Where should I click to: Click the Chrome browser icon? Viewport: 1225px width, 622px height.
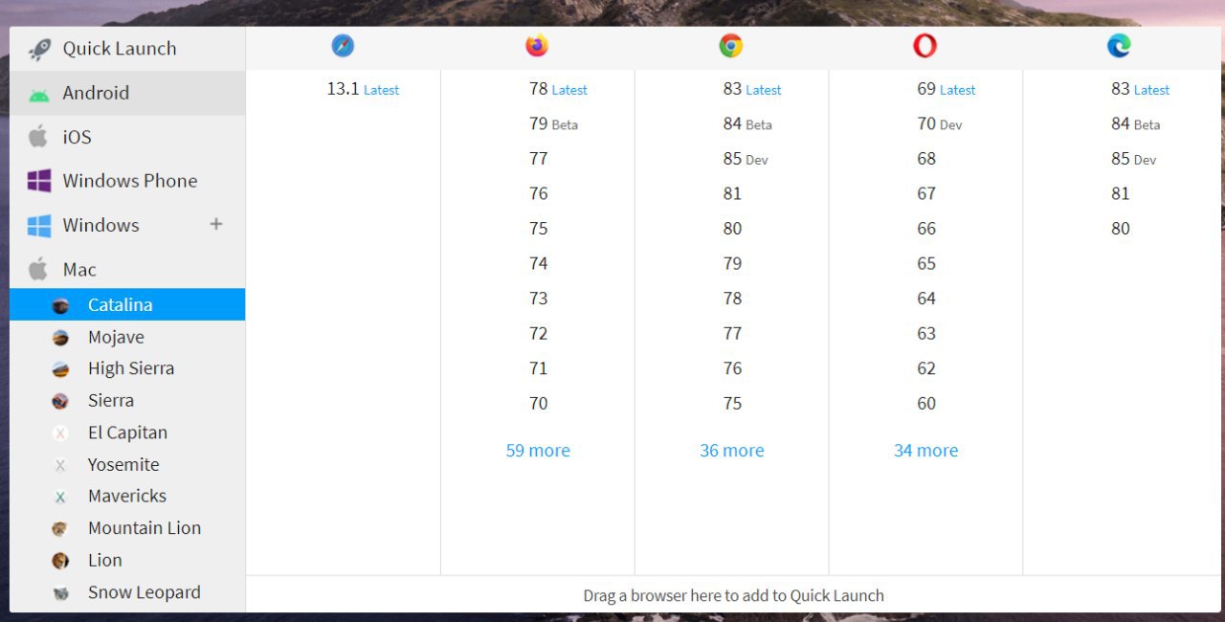[731, 46]
